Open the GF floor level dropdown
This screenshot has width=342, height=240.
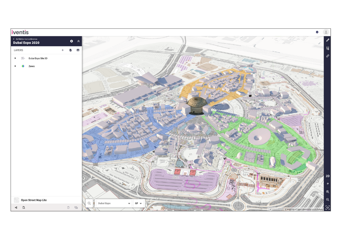click(x=138, y=203)
